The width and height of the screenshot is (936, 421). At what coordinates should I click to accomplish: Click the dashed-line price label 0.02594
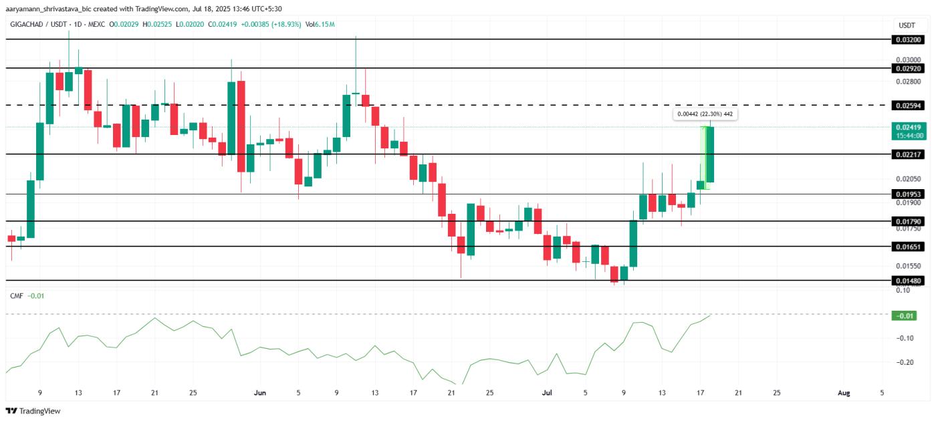click(908, 104)
